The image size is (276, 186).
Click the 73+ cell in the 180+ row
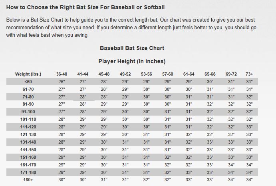[x=250, y=180]
